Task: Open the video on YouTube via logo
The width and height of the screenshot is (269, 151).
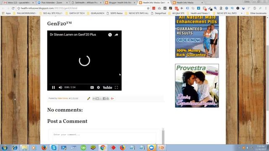Action: click(108, 88)
